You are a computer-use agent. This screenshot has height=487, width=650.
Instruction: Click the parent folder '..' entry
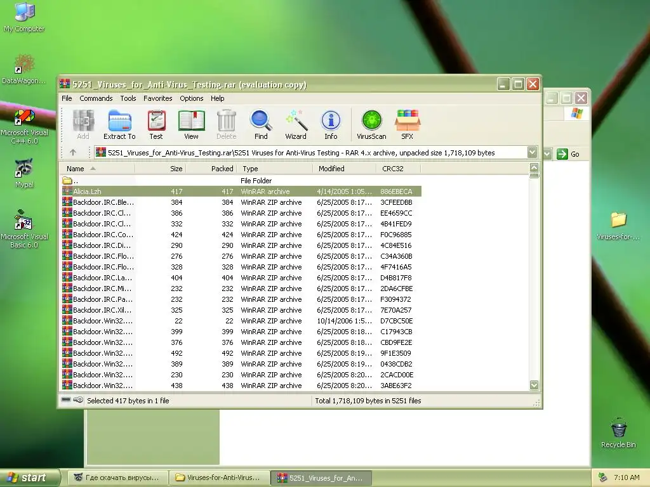click(70, 181)
